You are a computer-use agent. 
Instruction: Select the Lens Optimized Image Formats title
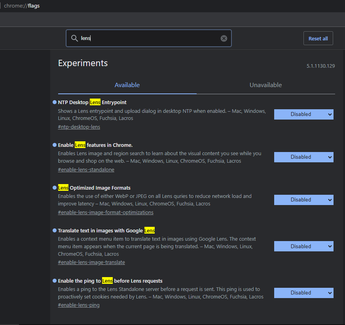coord(94,188)
